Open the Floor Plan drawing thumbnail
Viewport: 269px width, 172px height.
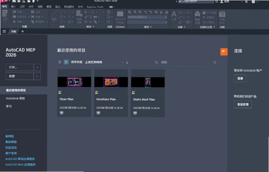click(x=74, y=82)
